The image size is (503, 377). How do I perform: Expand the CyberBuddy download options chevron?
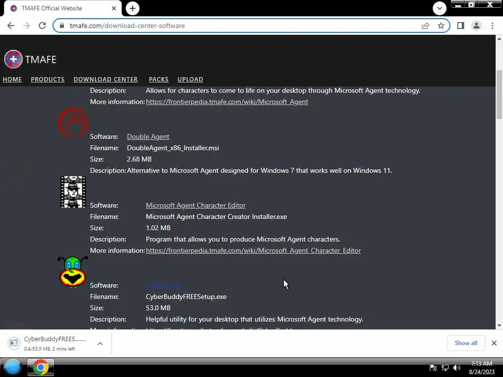(x=100, y=343)
